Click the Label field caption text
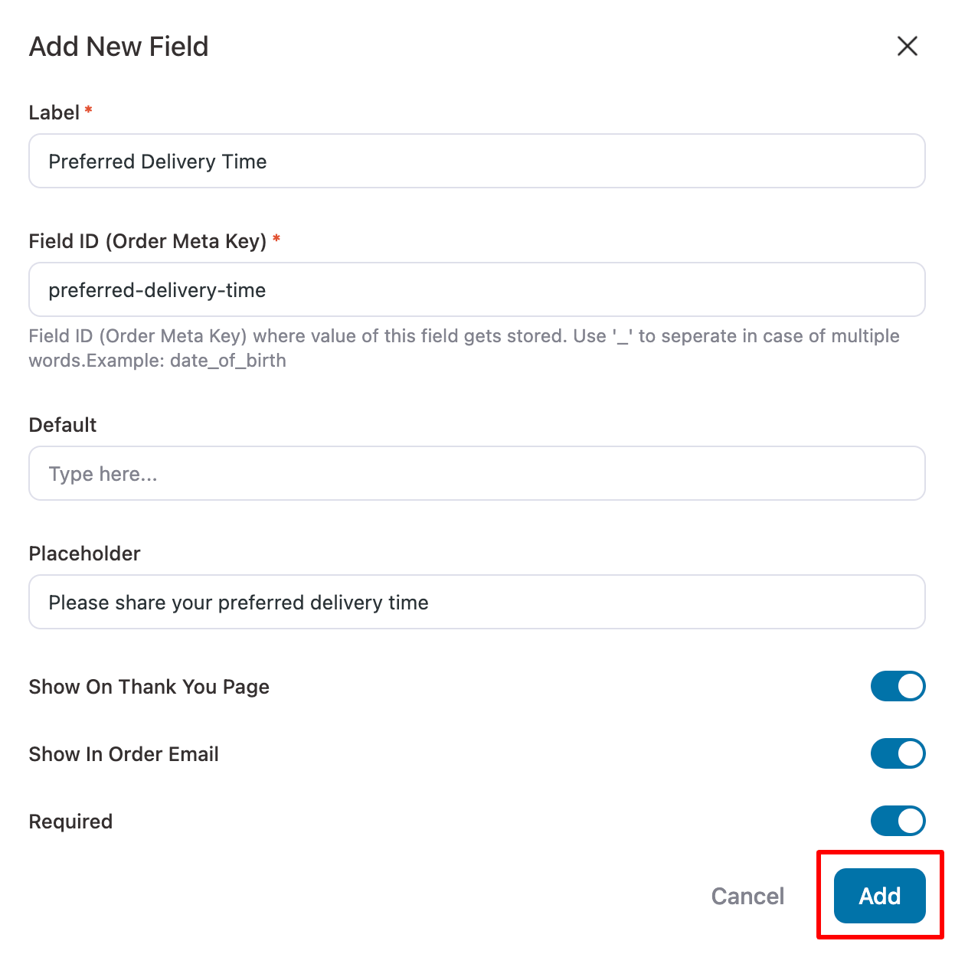Image resolution: width=955 pixels, height=954 pixels. tap(54, 113)
